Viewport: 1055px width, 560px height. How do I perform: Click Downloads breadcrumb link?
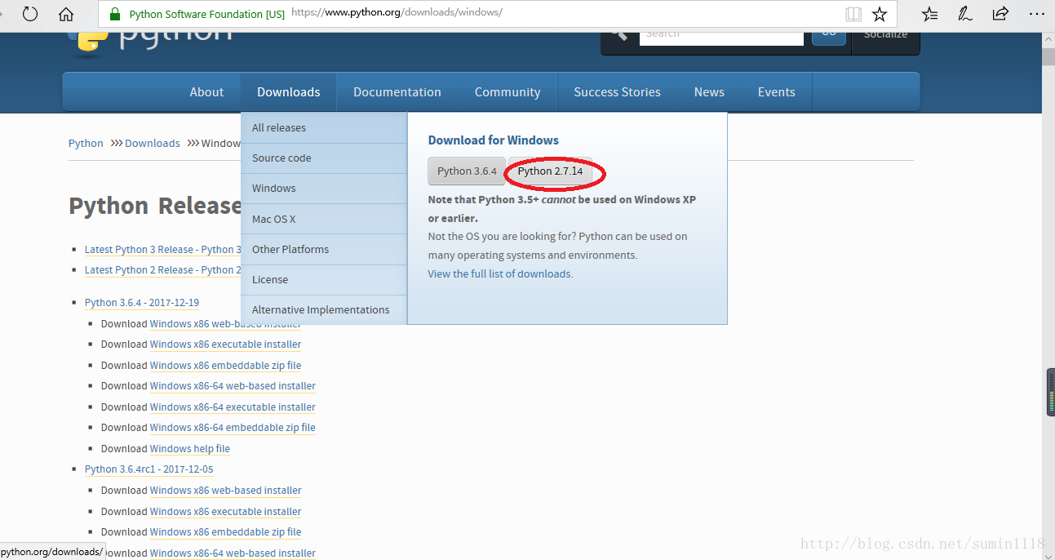[153, 143]
